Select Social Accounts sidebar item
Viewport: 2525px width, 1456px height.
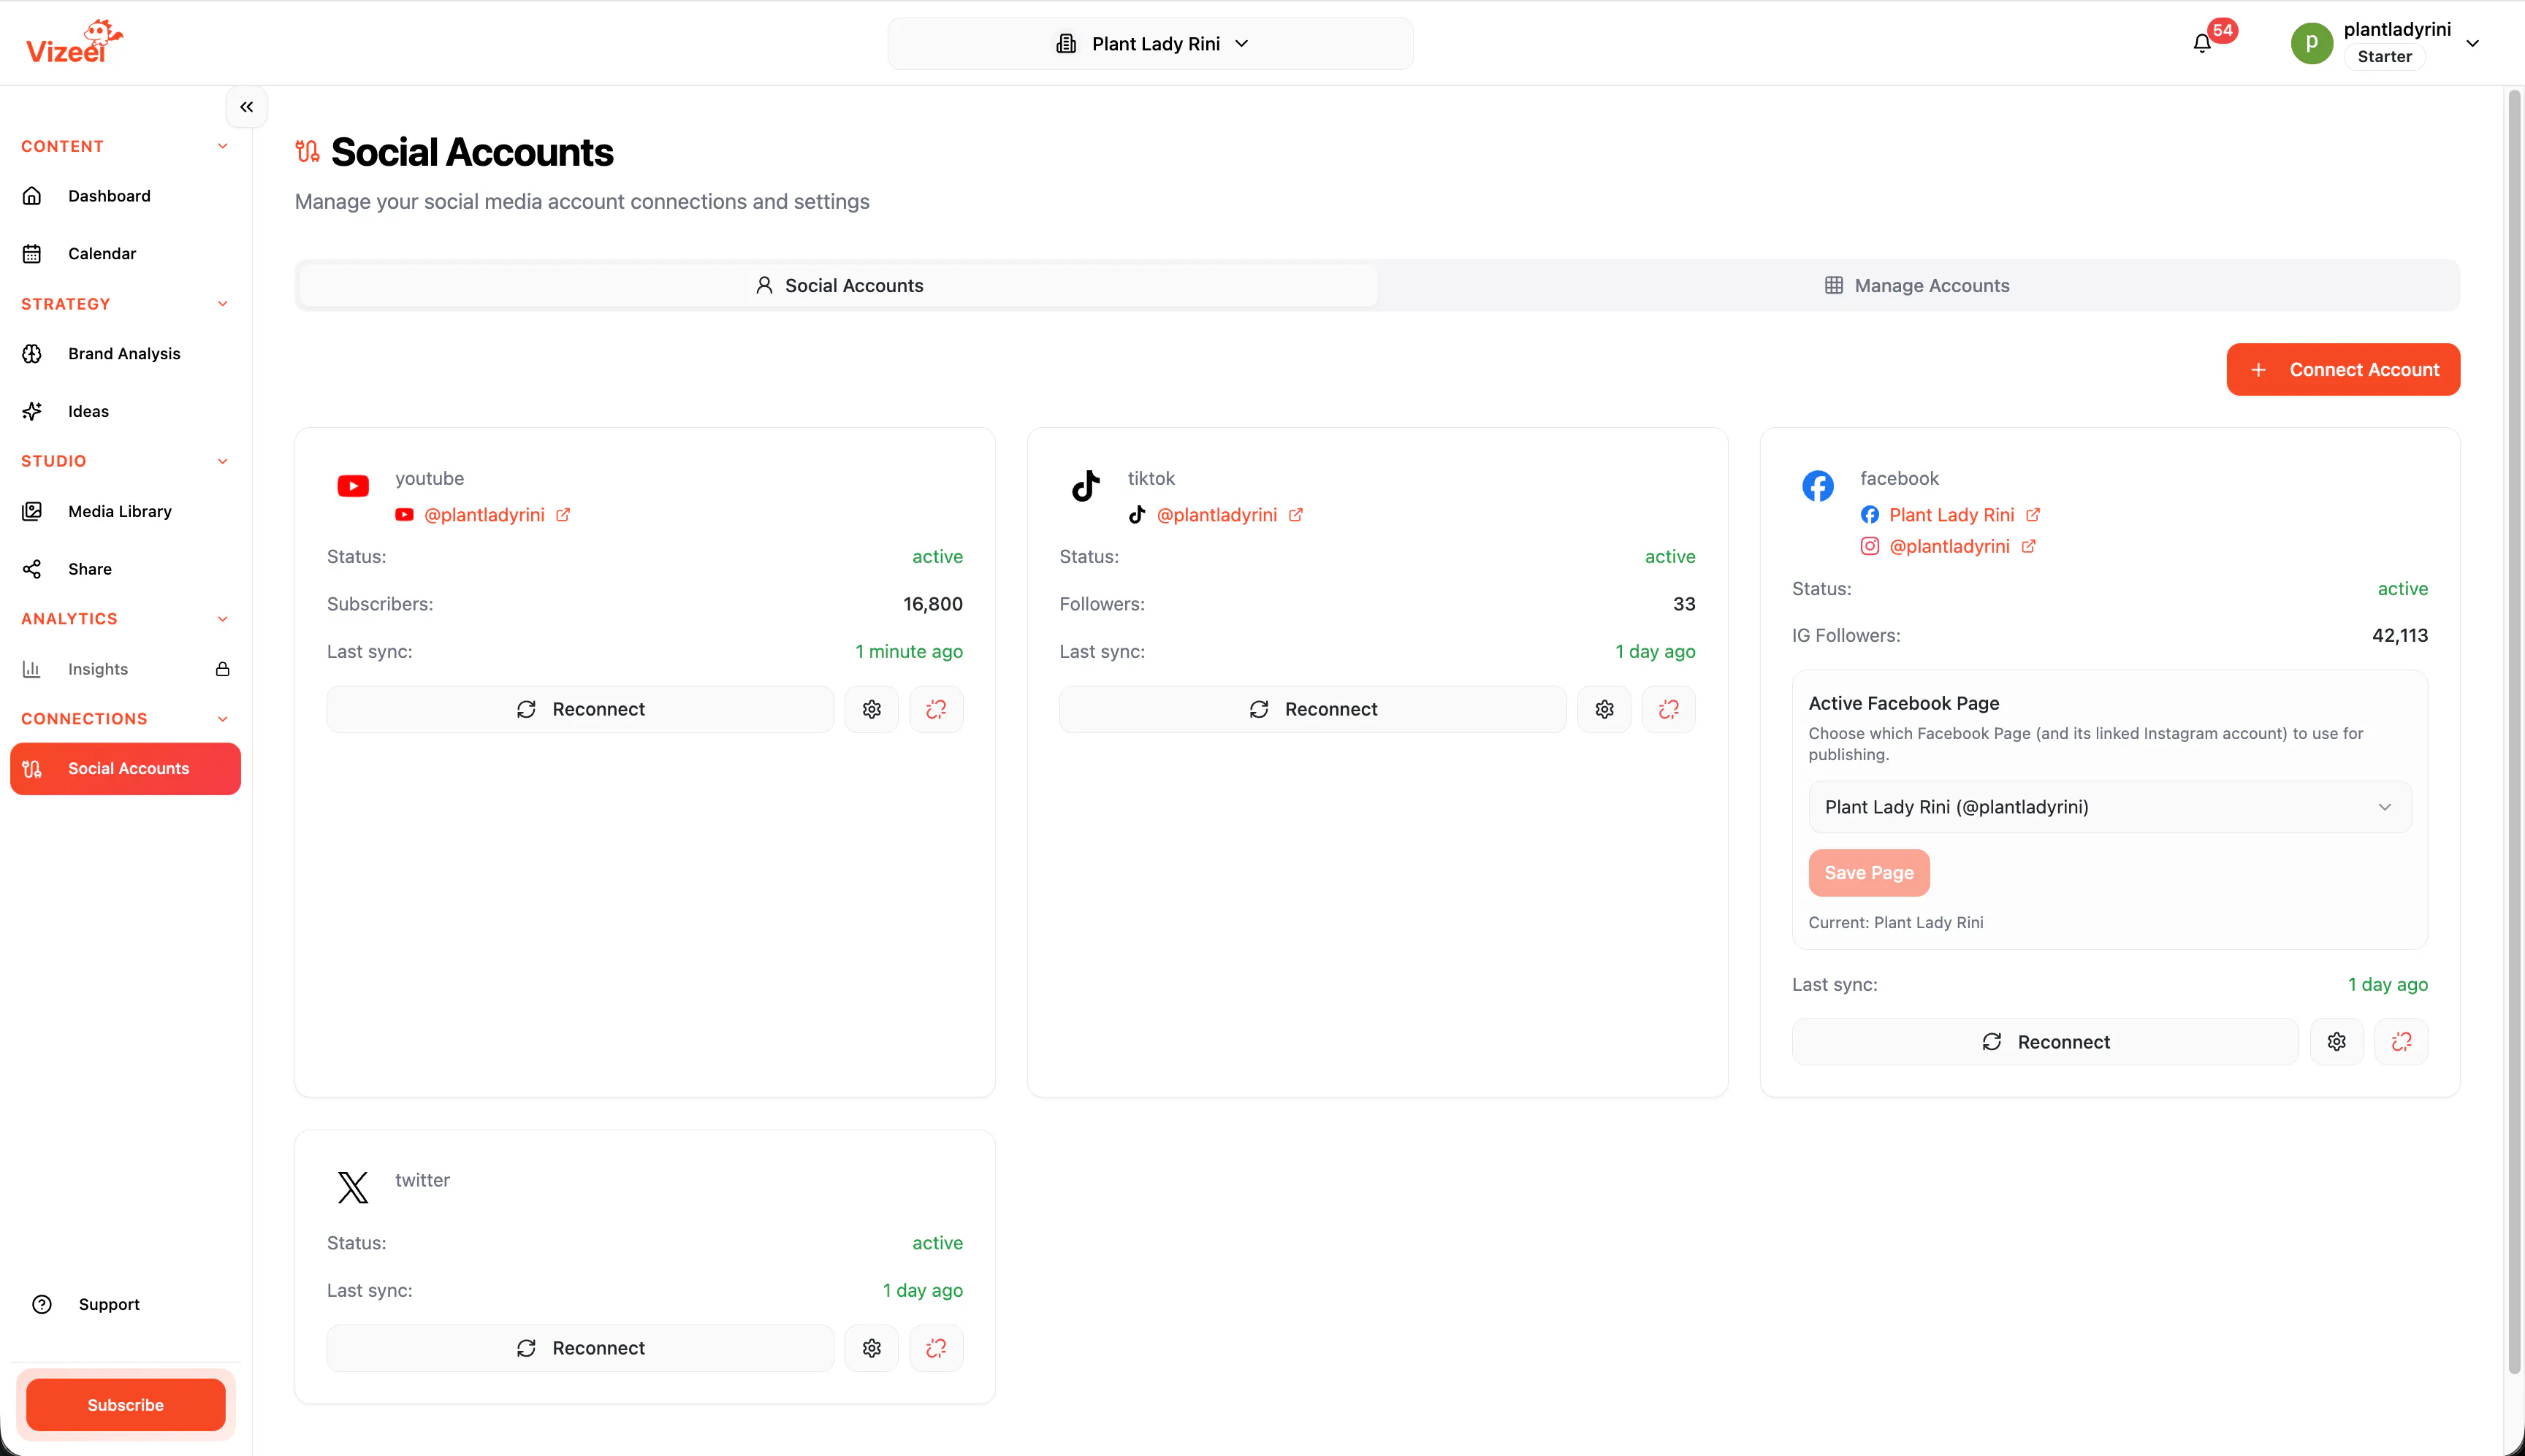(x=125, y=769)
